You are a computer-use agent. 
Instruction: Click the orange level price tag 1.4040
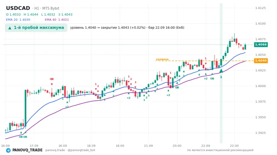(x=261, y=61)
